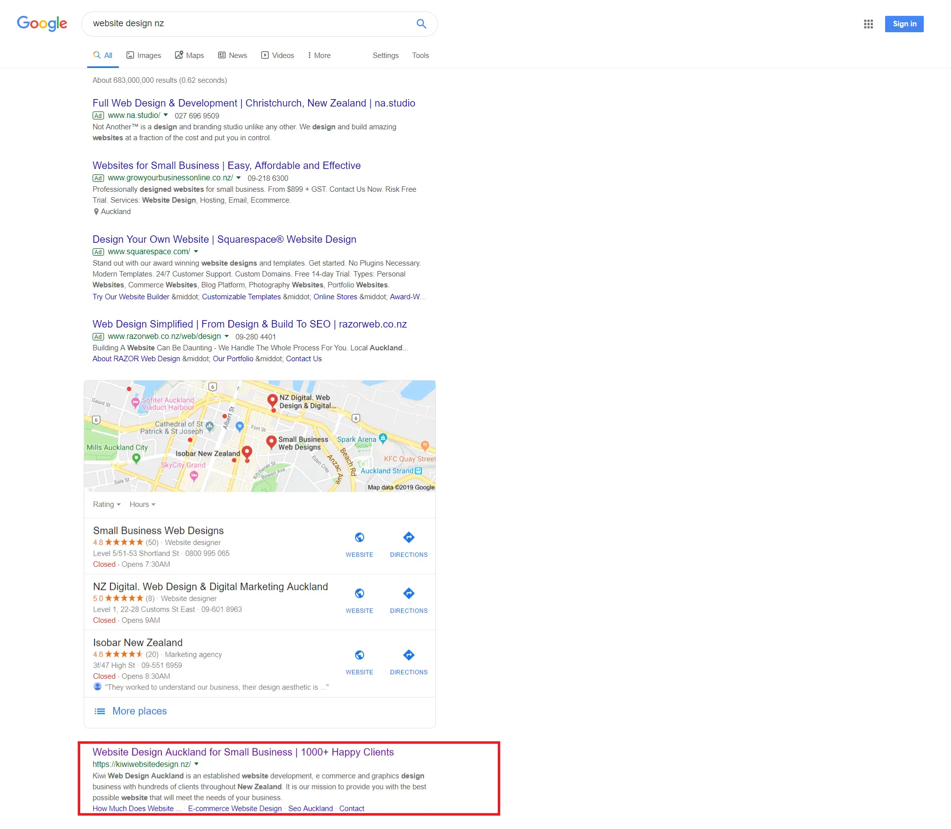Click Website icon for Small Business Web Designs
Screen dimensions: 951x829
coord(360,538)
